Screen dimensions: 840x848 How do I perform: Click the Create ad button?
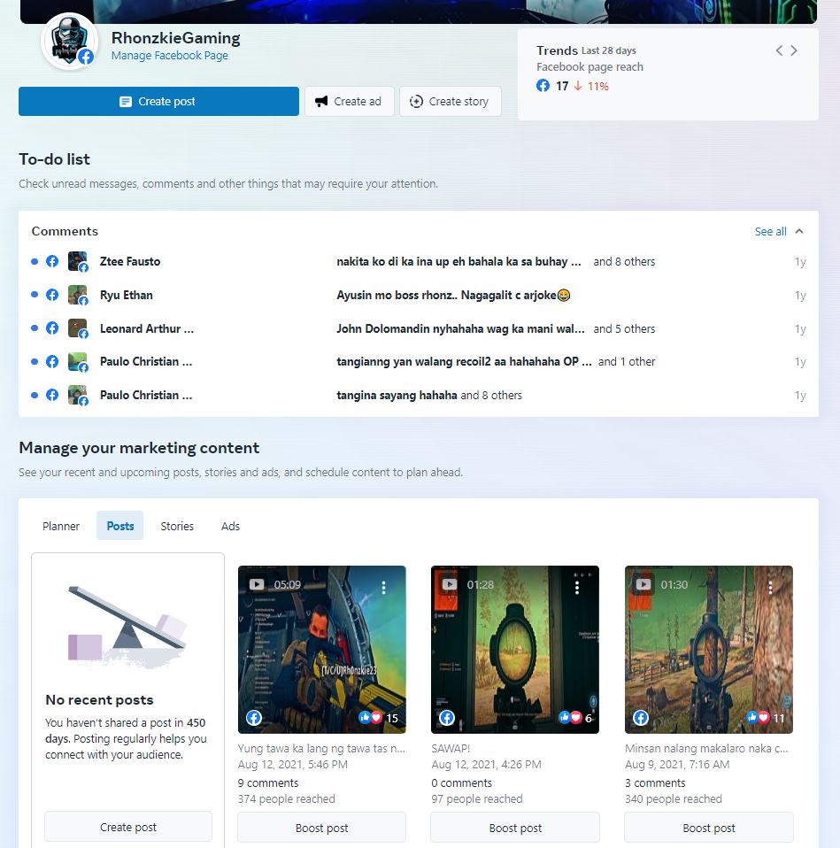point(350,101)
